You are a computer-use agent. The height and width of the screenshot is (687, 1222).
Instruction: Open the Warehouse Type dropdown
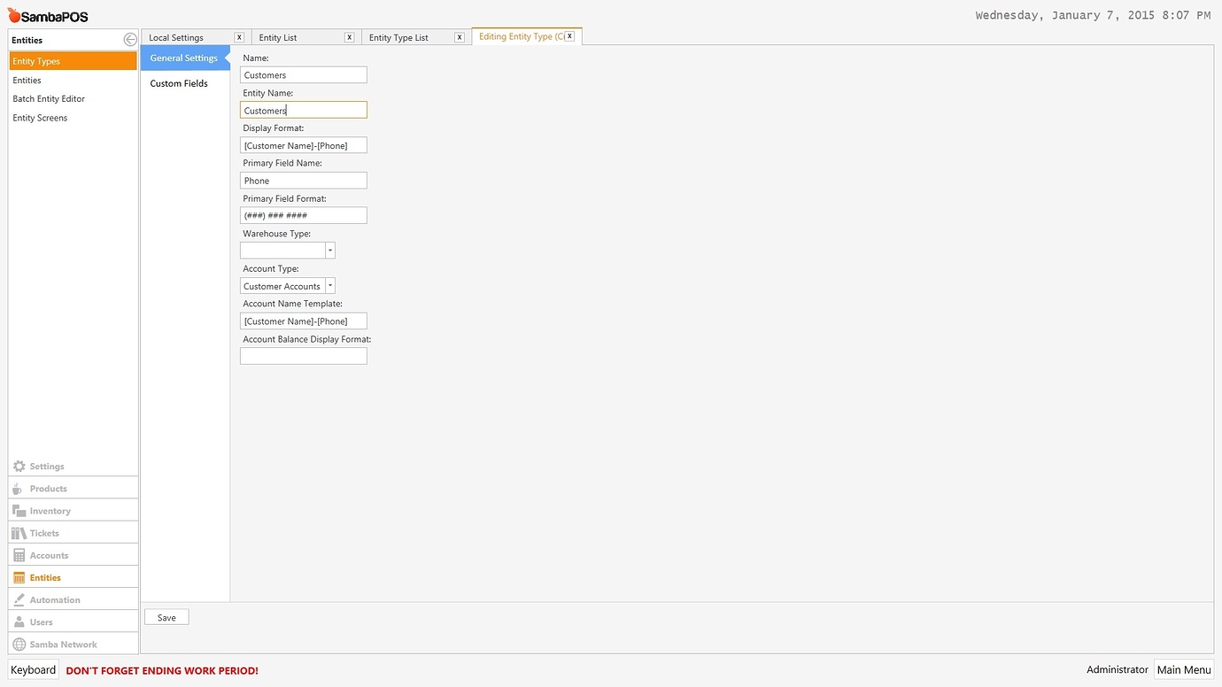point(329,250)
